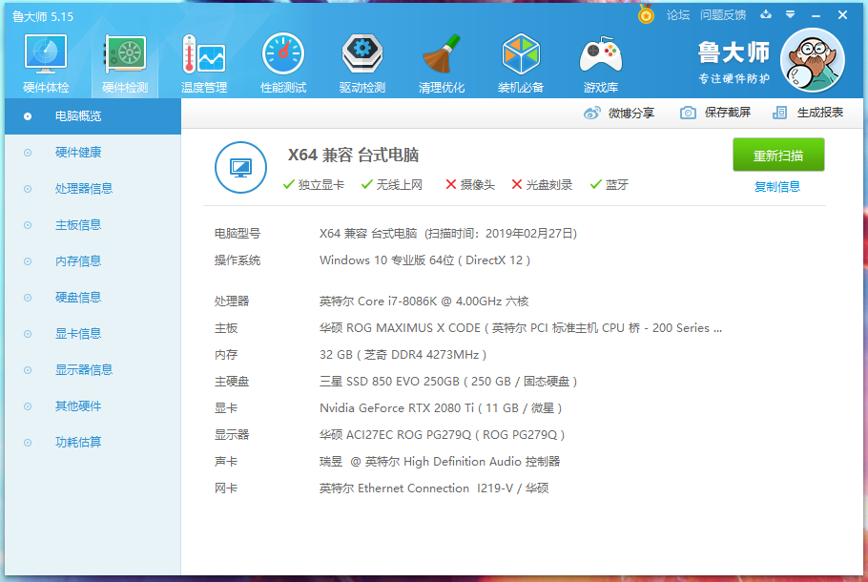The width and height of the screenshot is (868, 582).
Task: Click 英特尔 Ethernet Connection I219-V text
Action: click(x=434, y=488)
